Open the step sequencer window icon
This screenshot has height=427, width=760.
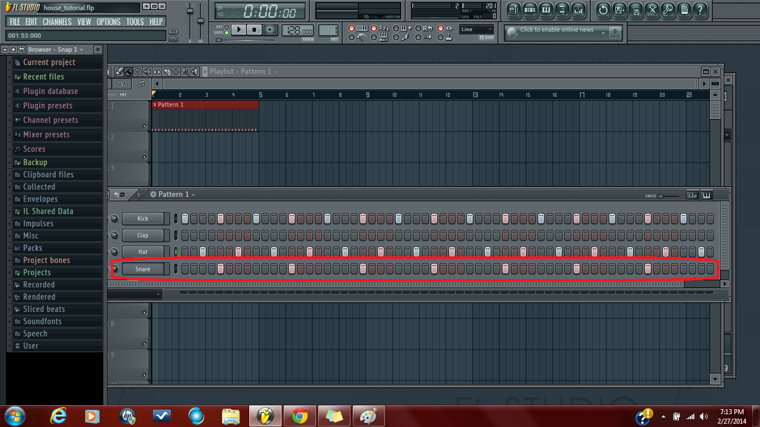(530, 9)
